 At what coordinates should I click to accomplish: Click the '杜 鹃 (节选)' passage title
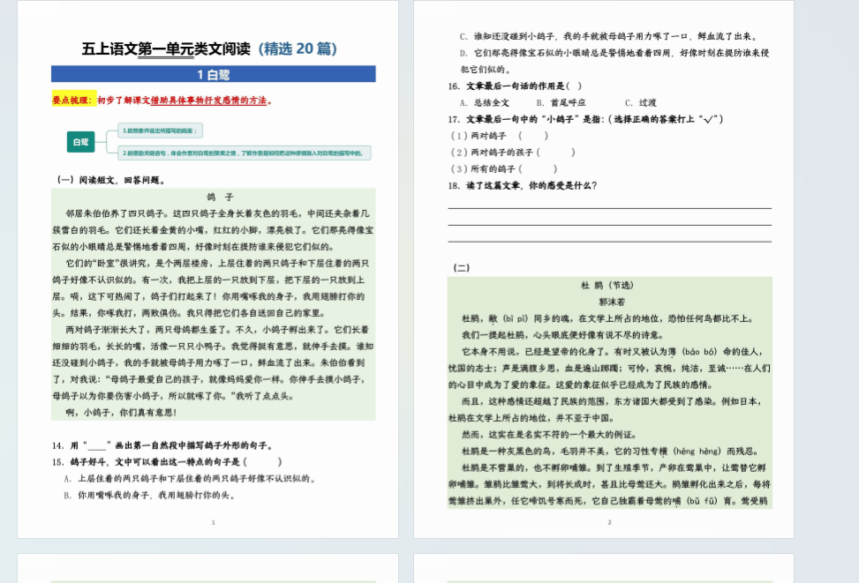[607, 286]
